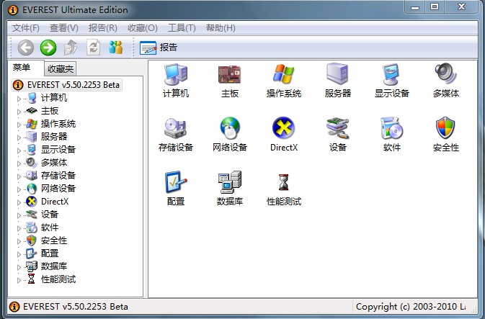Click the EVEREST title bar app icon
The image size is (485, 319).
coord(13,10)
